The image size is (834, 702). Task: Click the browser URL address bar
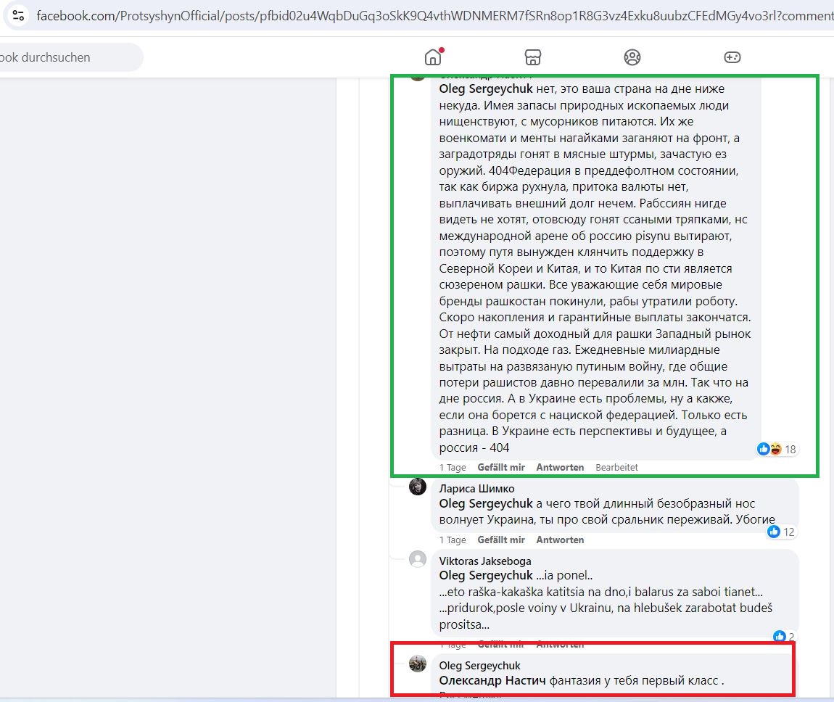(434, 16)
